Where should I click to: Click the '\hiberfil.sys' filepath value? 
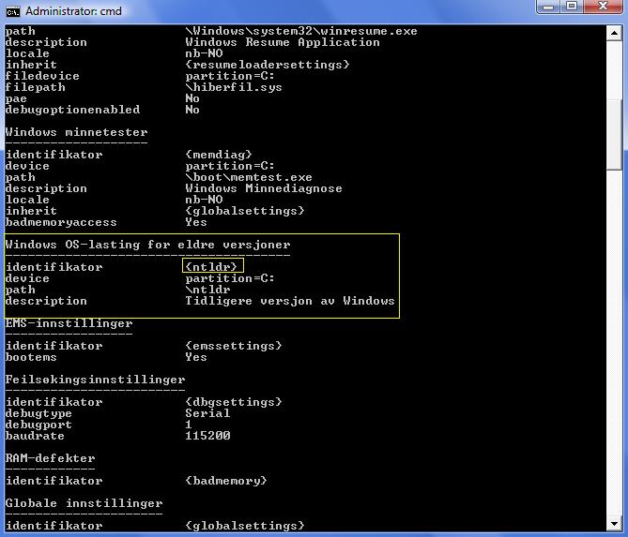coord(234,87)
